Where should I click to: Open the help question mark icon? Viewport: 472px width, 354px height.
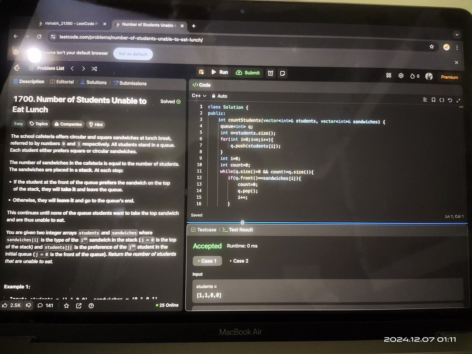point(91,306)
